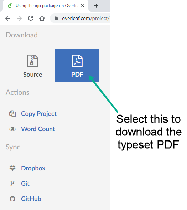Click the browser forward arrow
Image resolution: width=187 pixels, height=210 pixels.
tap(19, 18)
